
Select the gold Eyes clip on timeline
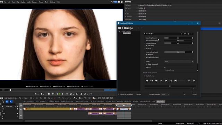pyautogui.click(x=47, y=109)
